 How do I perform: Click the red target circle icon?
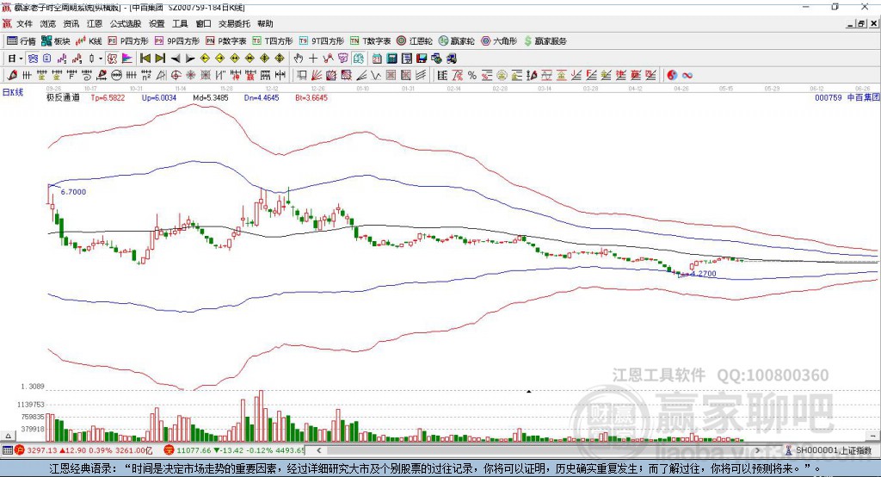tap(176, 76)
